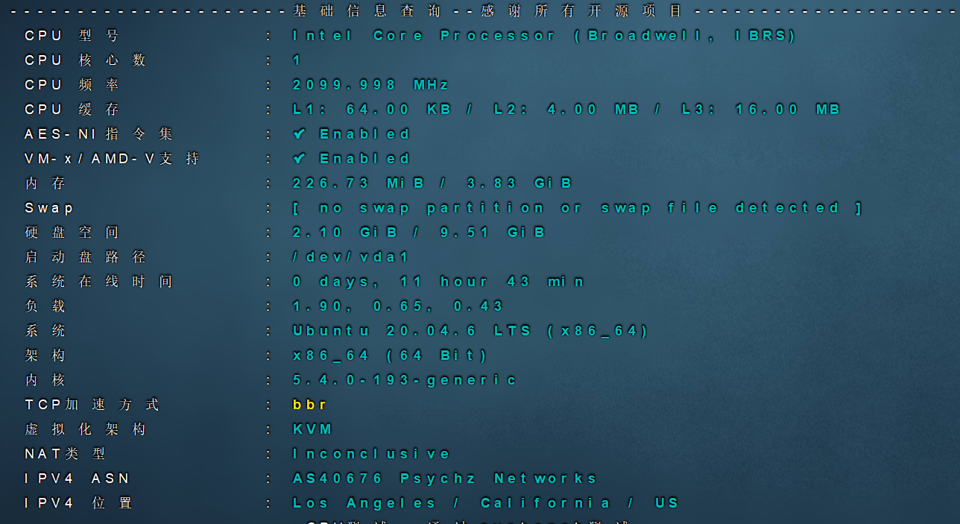The image size is (960, 524).
Task: Click the VM-x/AMD-V Enabled checkmark
Action: (x=300, y=159)
